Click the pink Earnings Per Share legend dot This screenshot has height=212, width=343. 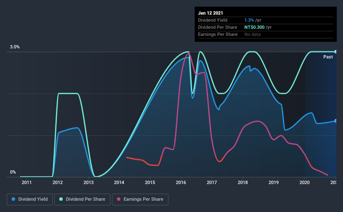[x=119, y=199]
